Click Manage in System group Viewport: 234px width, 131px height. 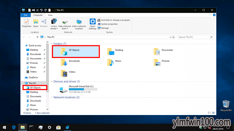(103, 28)
